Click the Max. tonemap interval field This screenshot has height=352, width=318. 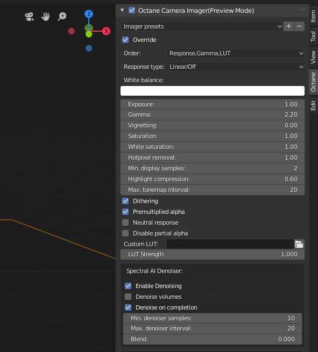pyautogui.click(x=213, y=190)
